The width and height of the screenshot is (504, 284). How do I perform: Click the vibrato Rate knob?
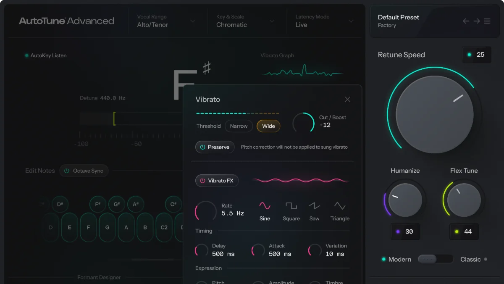click(x=206, y=211)
